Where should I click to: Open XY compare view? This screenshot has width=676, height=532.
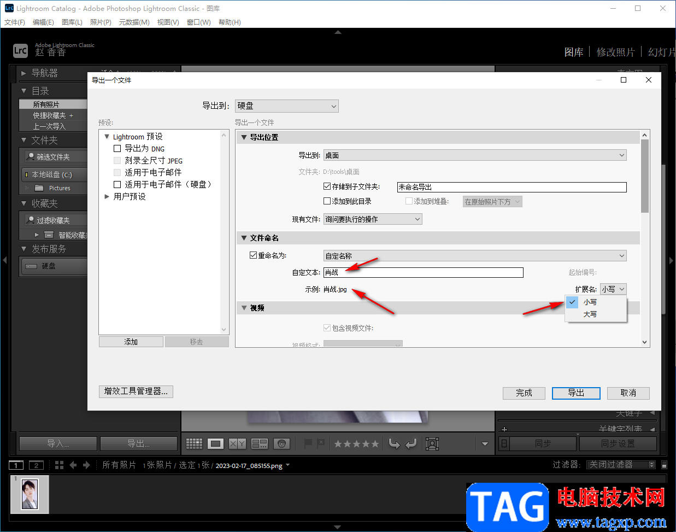(x=237, y=443)
